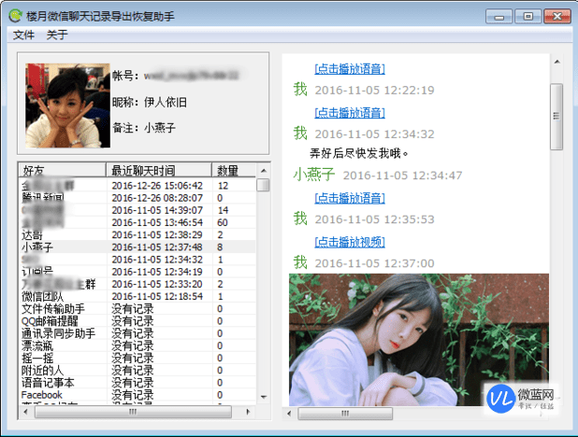Click first 点击播放语音 link at top
This screenshot has width=578, height=437.
(x=350, y=69)
